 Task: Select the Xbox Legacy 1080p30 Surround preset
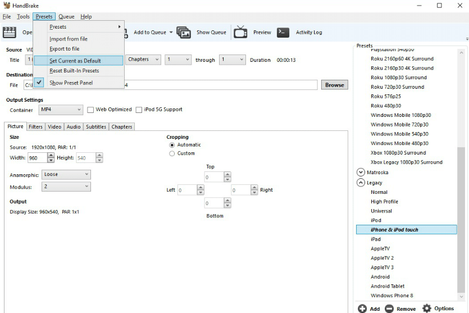[x=407, y=162]
